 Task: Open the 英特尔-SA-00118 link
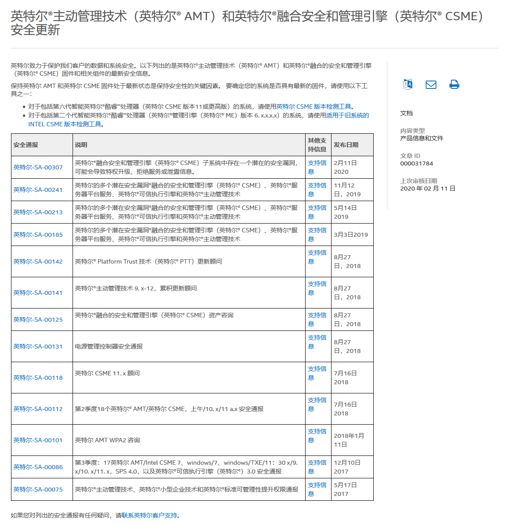(38, 378)
